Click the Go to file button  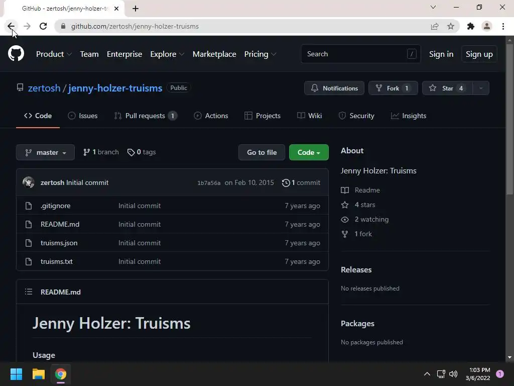click(262, 152)
